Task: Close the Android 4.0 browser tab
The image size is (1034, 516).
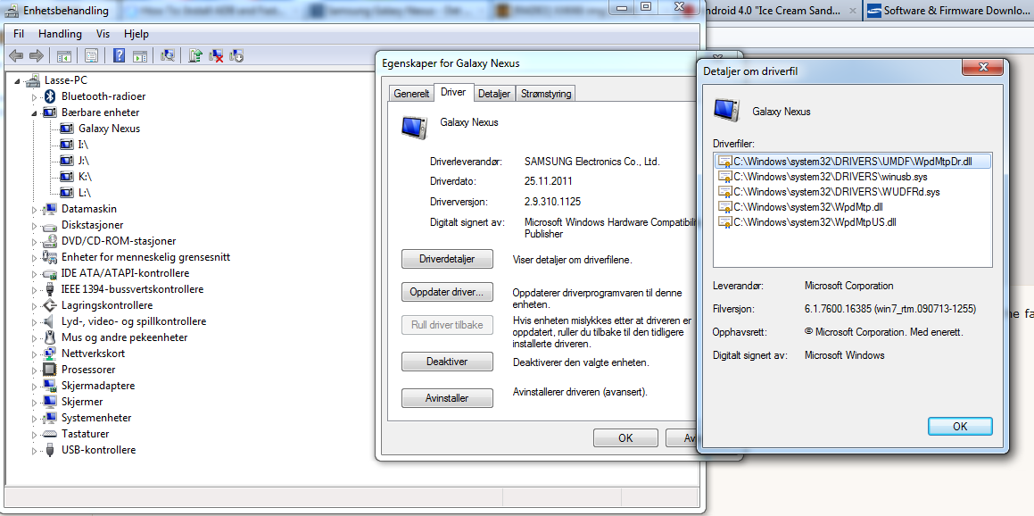Action: [x=853, y=11]
